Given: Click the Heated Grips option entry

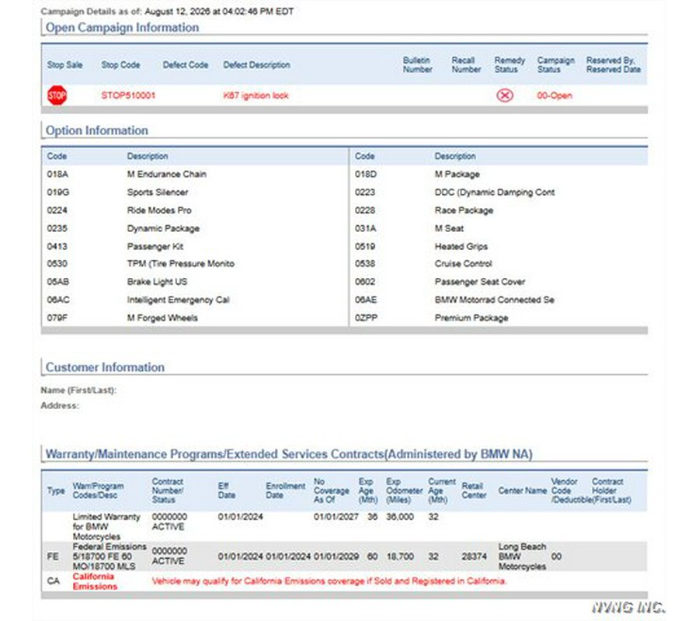Looking at the screenshot, I should (461, 246).
